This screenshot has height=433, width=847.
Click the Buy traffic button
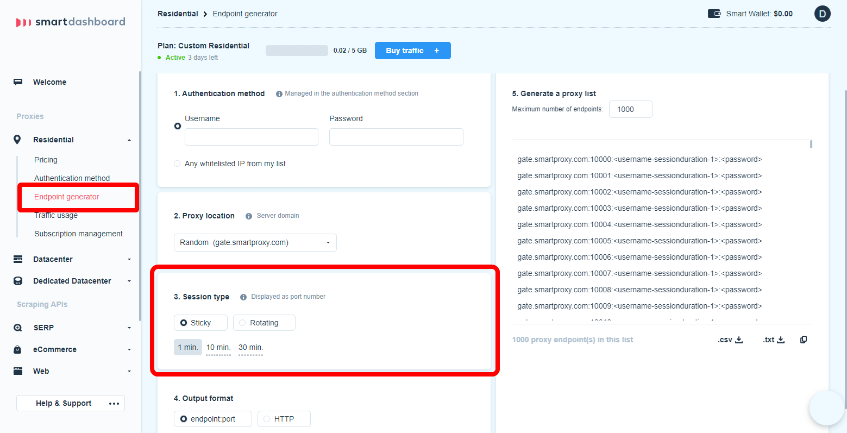413,51
